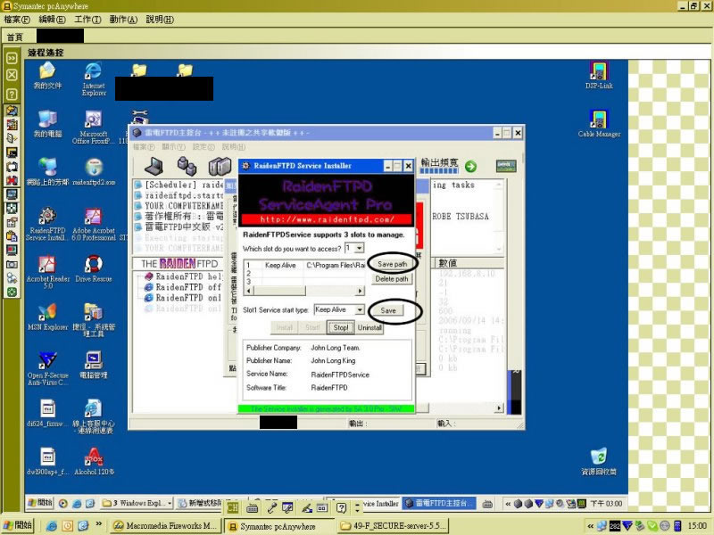Open 資源回收筒 recycle bin icon
The image size is (714, 535).
[599, 461]
